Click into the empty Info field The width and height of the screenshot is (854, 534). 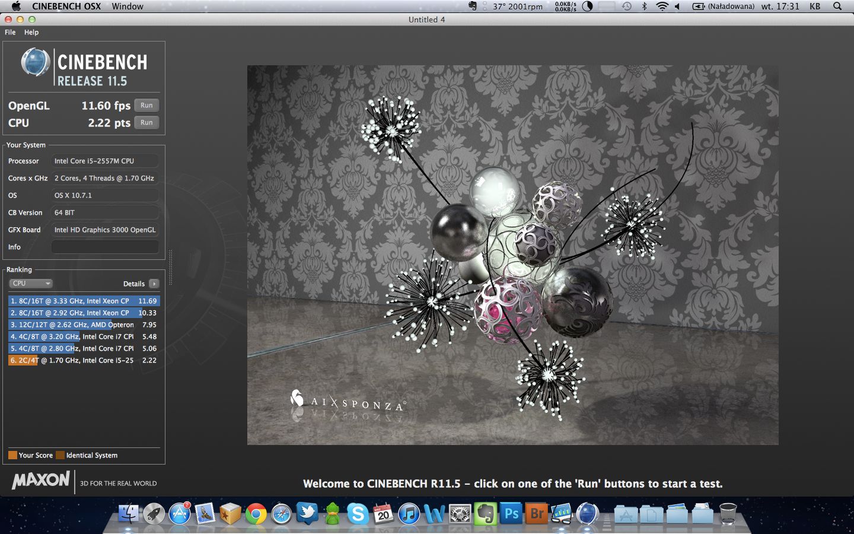pyautogui.click(x=105, y=247)
